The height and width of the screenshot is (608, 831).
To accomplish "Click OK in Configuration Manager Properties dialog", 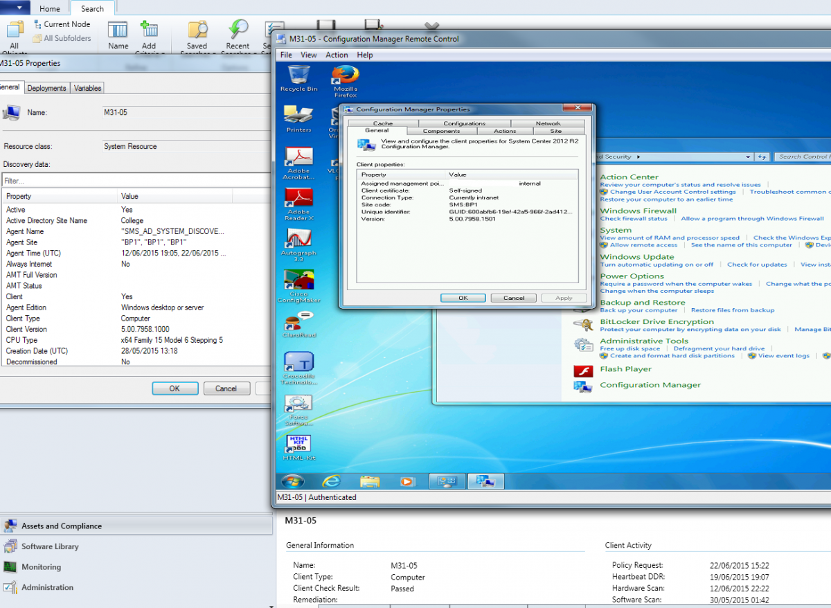I will [x=463, y=298].
